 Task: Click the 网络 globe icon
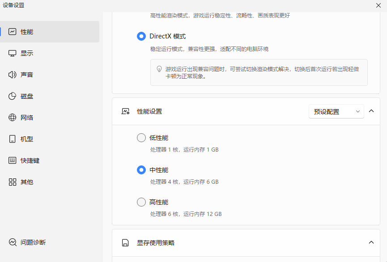[x=13, y=118]
